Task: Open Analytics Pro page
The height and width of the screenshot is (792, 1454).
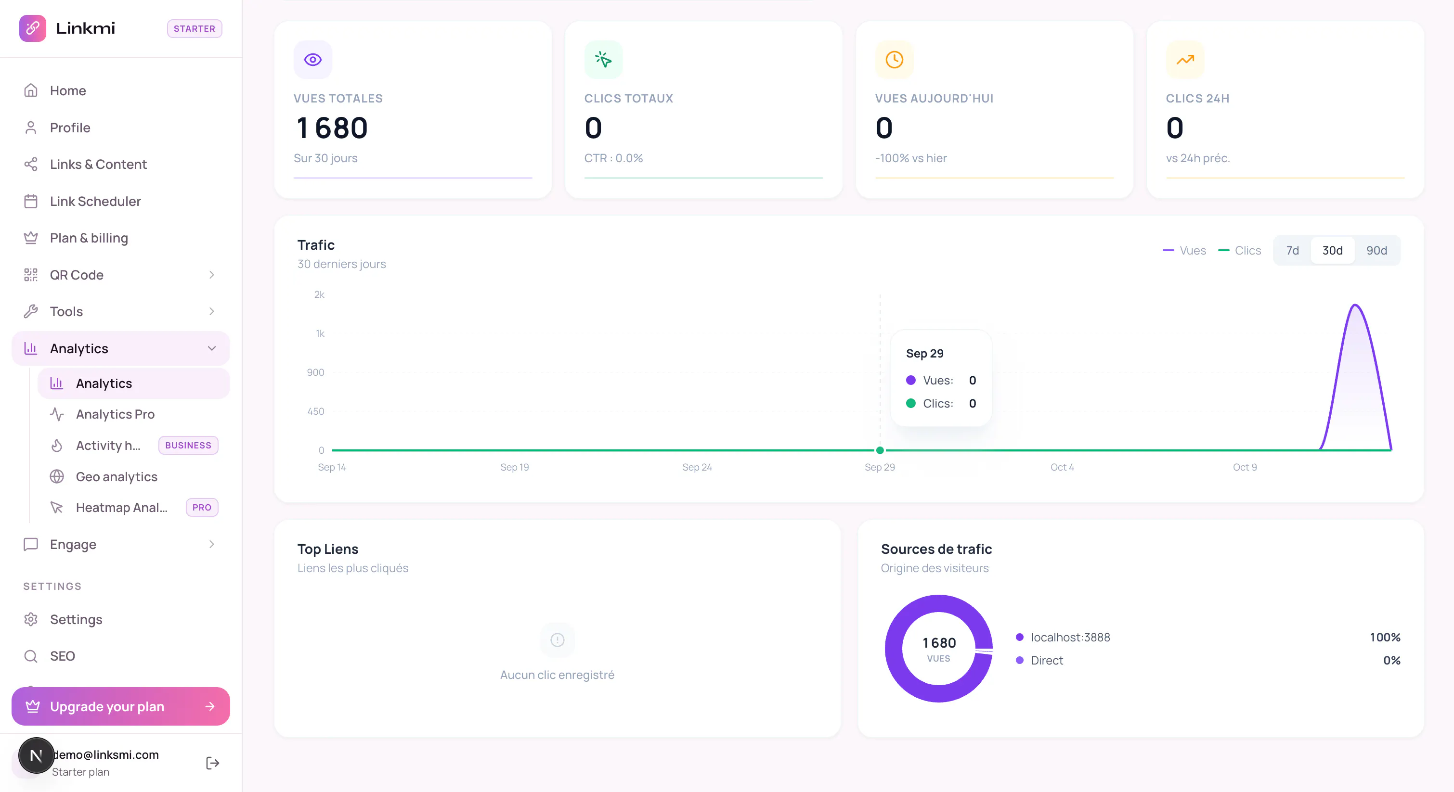Action: (134, 414)
